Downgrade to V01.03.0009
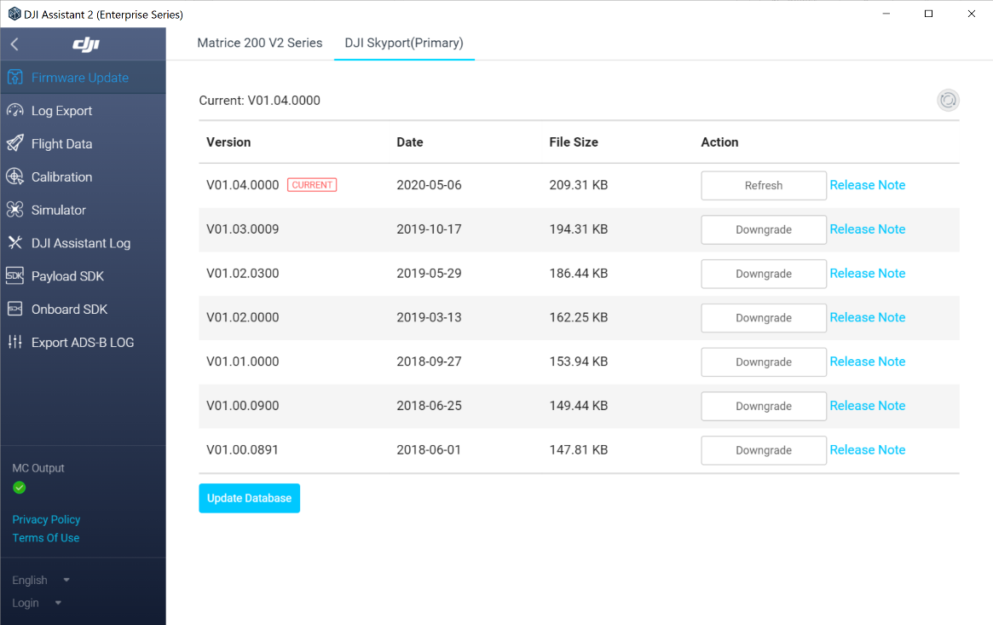The image size is (993, 625). point(763,229)
